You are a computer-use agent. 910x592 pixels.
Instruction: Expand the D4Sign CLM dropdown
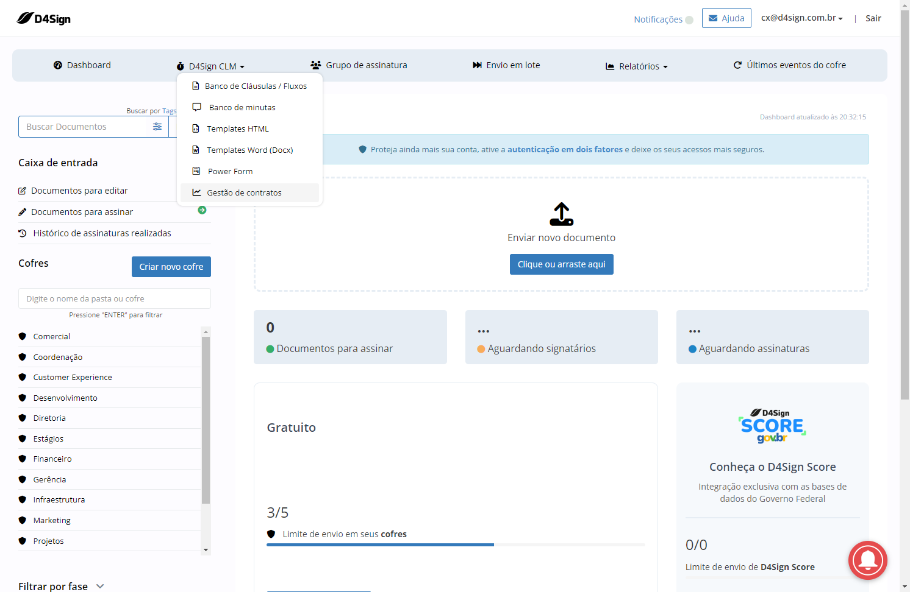210,66
